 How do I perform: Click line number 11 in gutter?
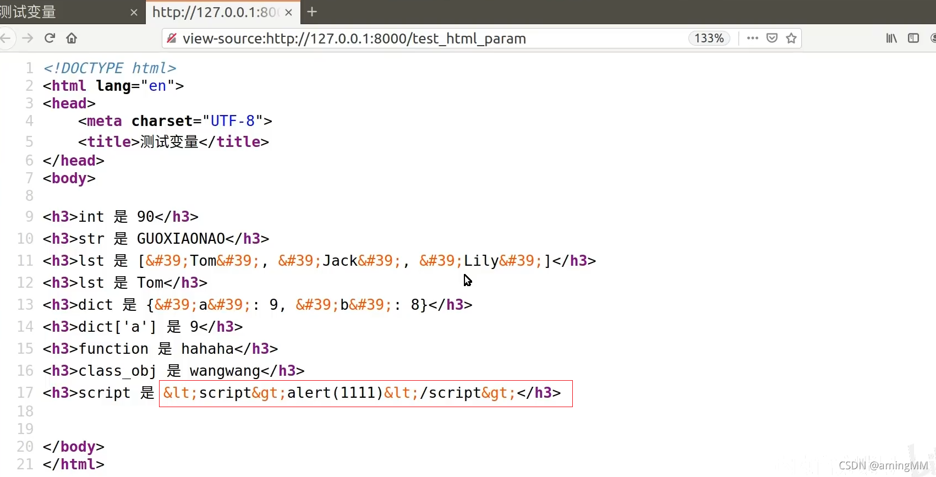(25, 261)
